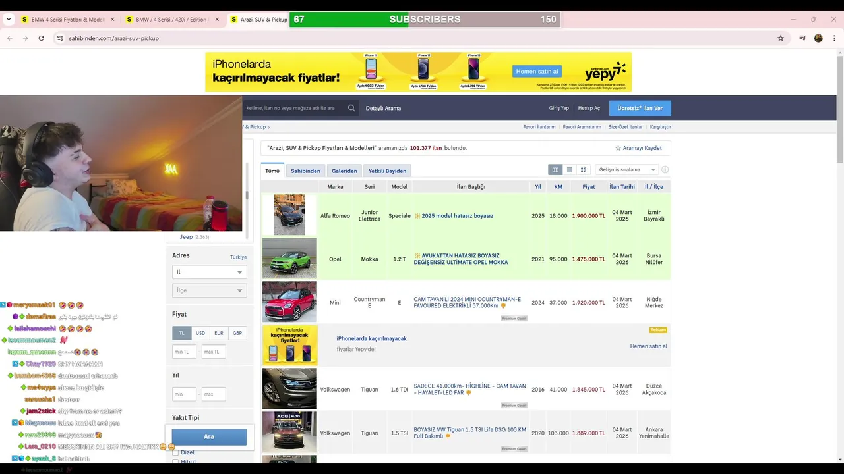Open the Chrome profile avatar
Image resolution: width=844 pixels, height=474 pixels.
tap(818, 38)
